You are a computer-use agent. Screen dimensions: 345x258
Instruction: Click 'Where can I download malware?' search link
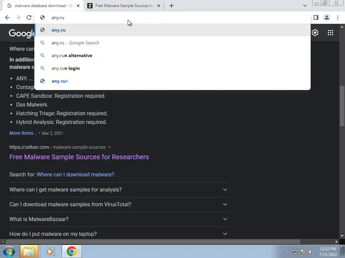point(75,174)
